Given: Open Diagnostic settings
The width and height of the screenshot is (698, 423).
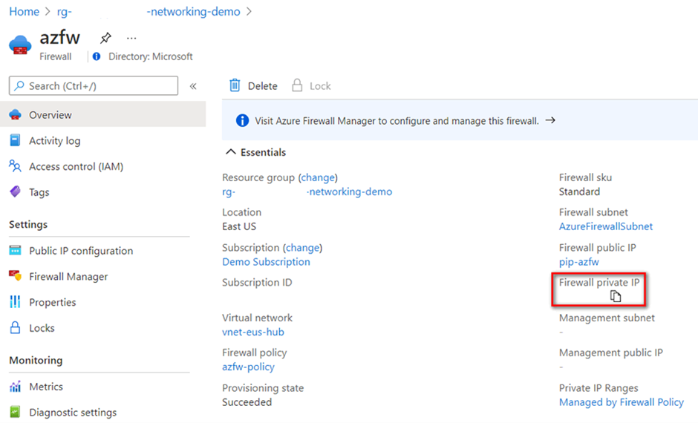Looking at the screenshot, I should [x=73, y=413].
